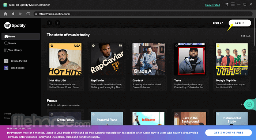The width and height of the screenshot is (256, 140).
Task: Click the Unactivated link
Action: click(x=212, y=5)
